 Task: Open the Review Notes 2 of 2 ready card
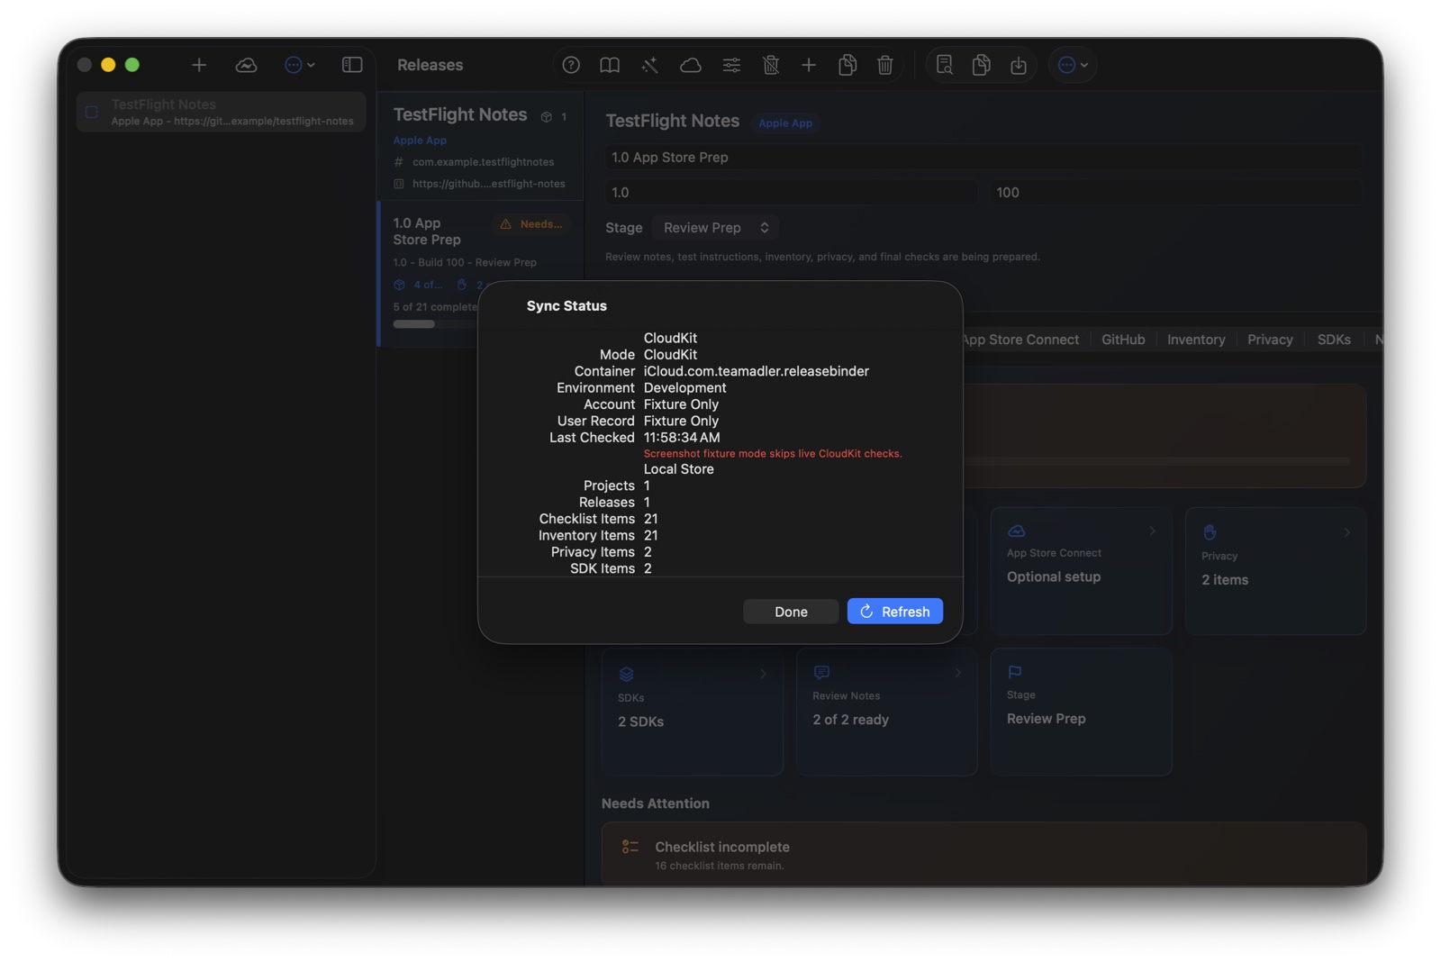[x=887, y=712]
